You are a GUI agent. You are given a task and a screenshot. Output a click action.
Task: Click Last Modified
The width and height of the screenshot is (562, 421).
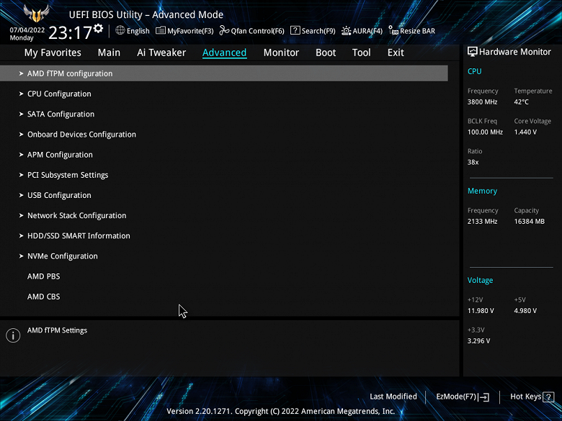point(393,397)
